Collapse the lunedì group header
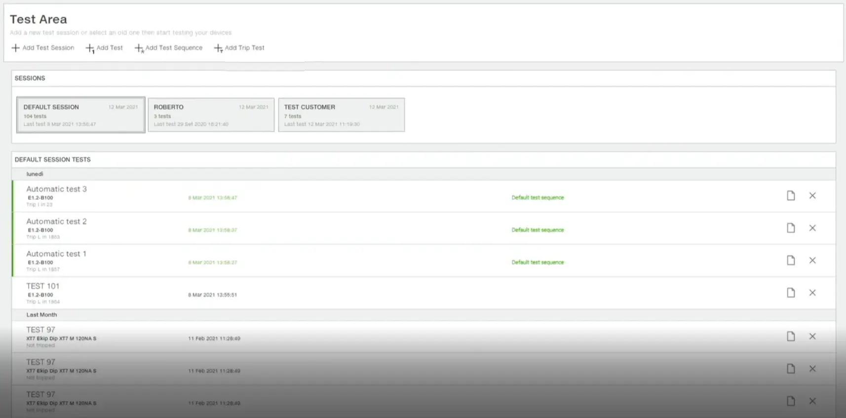This screenshot has width=846, height=418. 35,174
